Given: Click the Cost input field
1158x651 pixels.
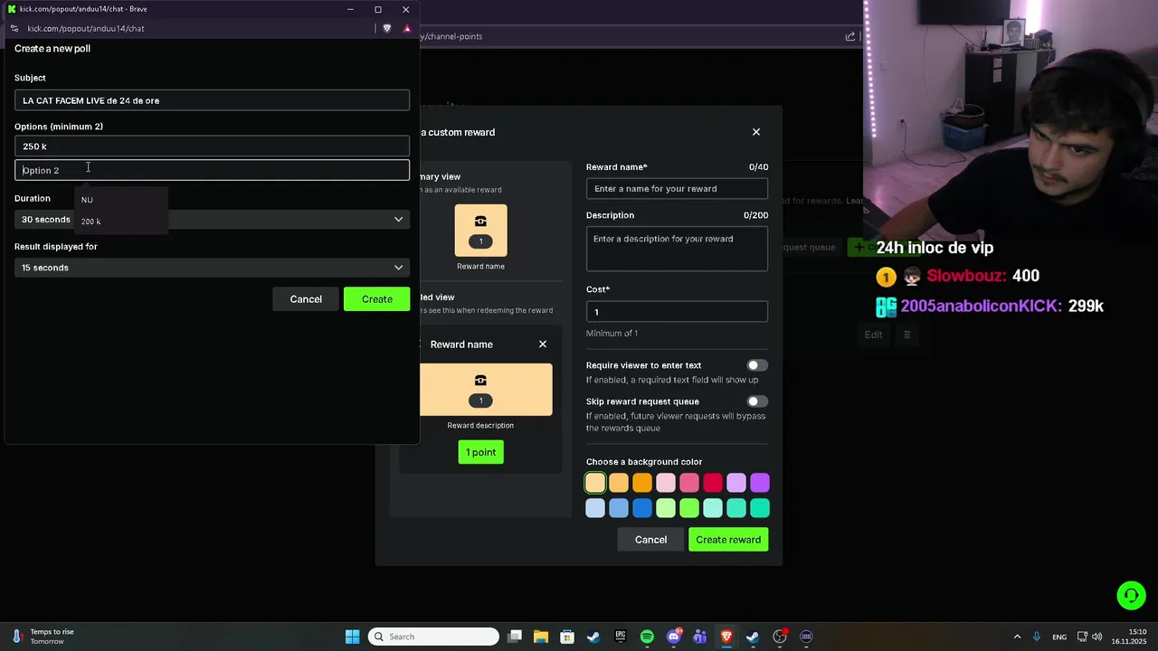Looking at the screenshot, I should 677,312.
